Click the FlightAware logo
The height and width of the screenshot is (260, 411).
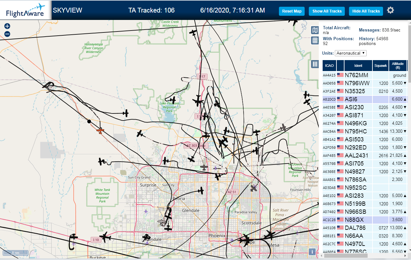[x=25, y=10]
